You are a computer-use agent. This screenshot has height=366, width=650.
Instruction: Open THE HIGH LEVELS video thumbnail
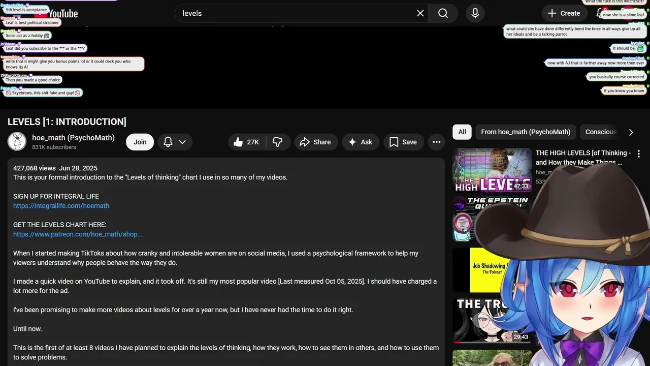[492, 170]
